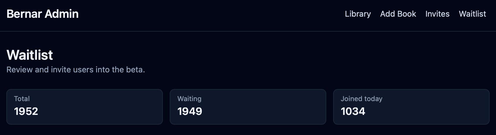Click the "Total" card label
Viewport: 496px width, 135px height.
click(x=22, y=99)
